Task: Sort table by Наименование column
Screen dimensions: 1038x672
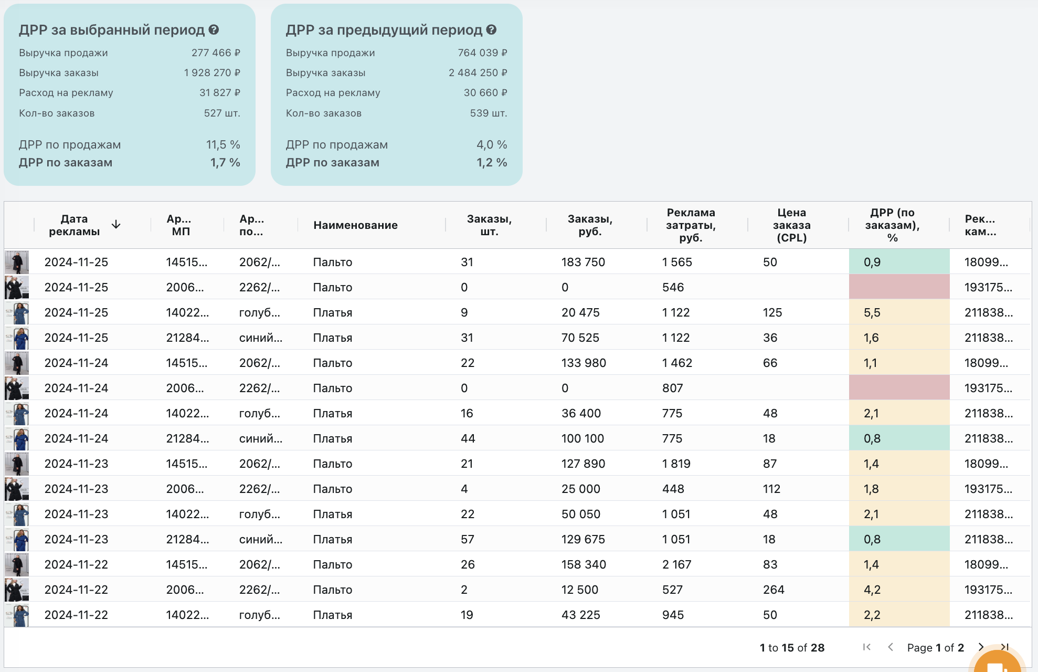Action: pos(355,225)
